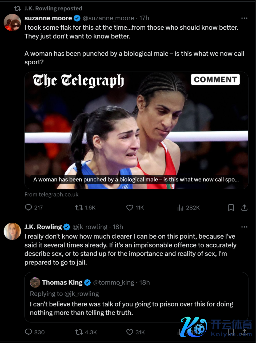Like the tweet with 11K likes
Screen dimensions: 256x343
130,207
